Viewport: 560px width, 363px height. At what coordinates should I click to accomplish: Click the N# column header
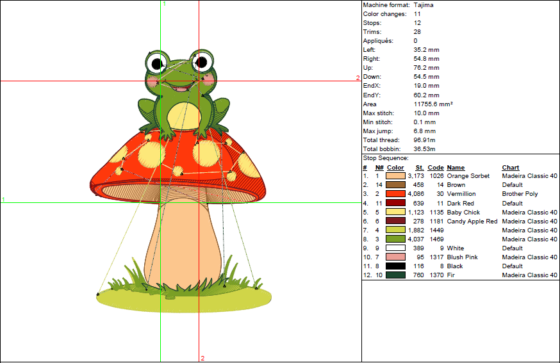pyautogui.click(x=379, y=167)
